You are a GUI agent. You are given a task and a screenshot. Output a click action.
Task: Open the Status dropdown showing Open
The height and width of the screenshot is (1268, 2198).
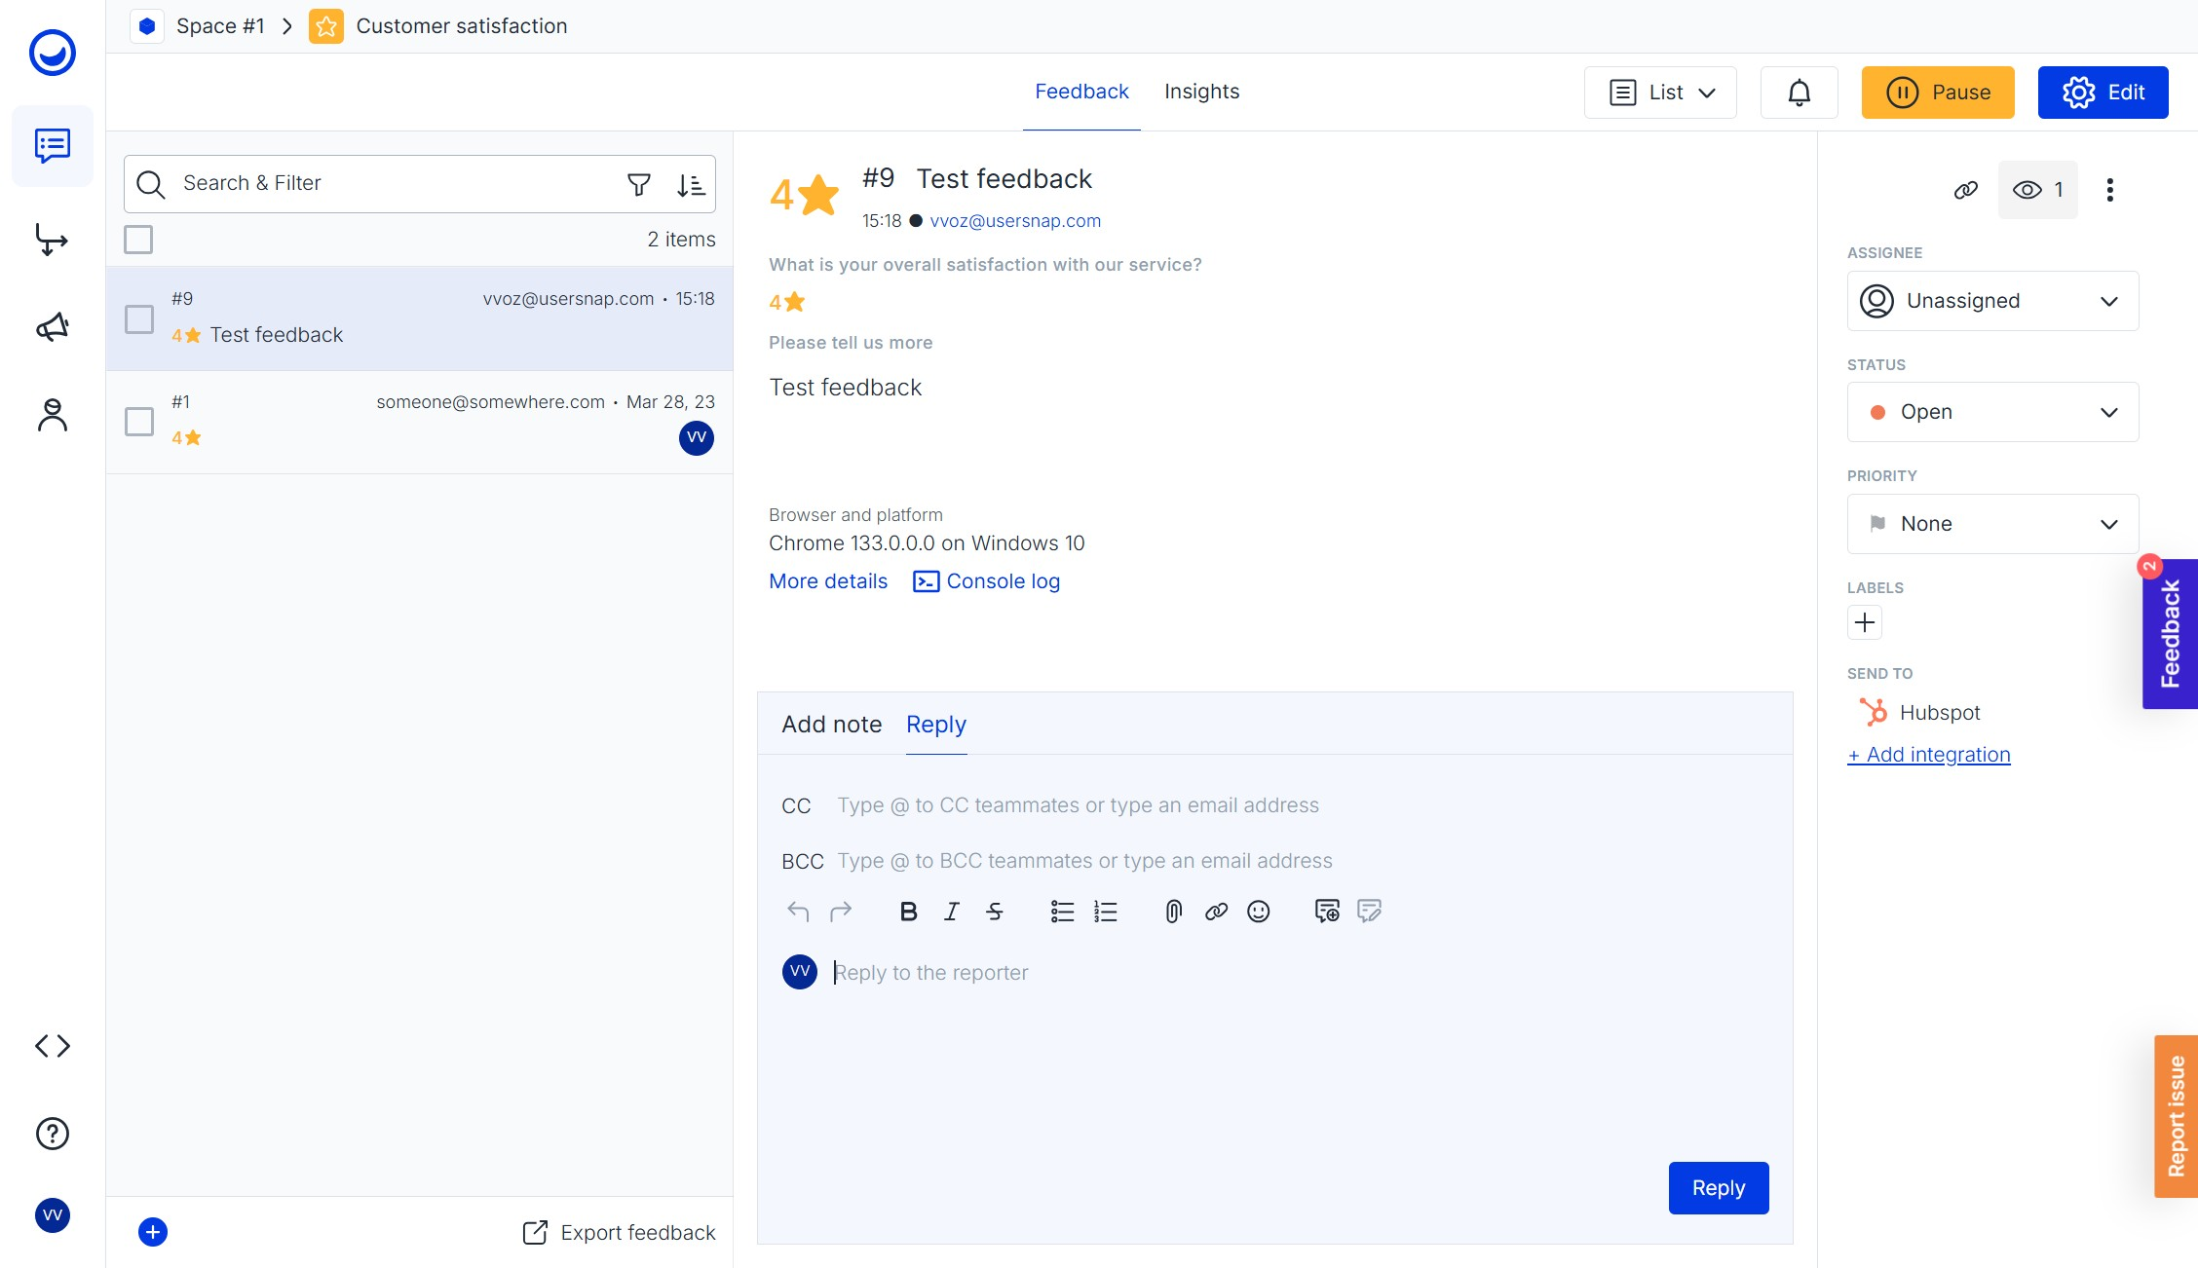click(x=1992, y=412)
